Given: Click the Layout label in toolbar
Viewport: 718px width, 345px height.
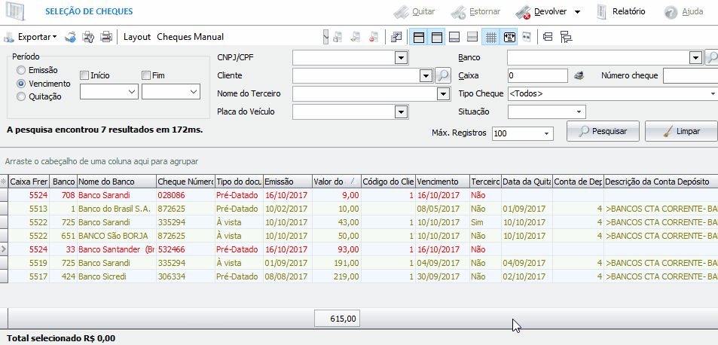Looking at the screenshot, I should point(137,37).
